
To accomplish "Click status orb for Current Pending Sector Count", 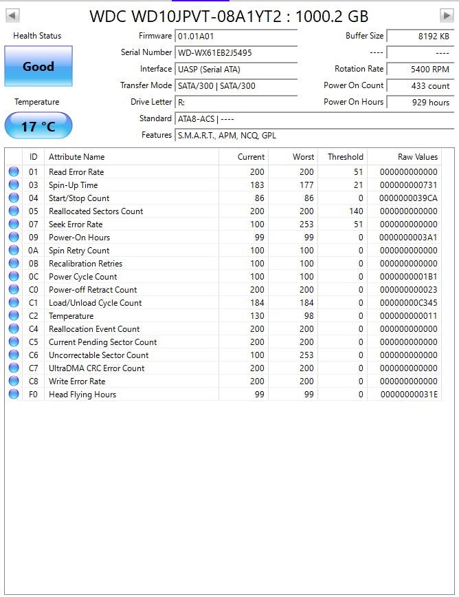I will tap(14, 342).
